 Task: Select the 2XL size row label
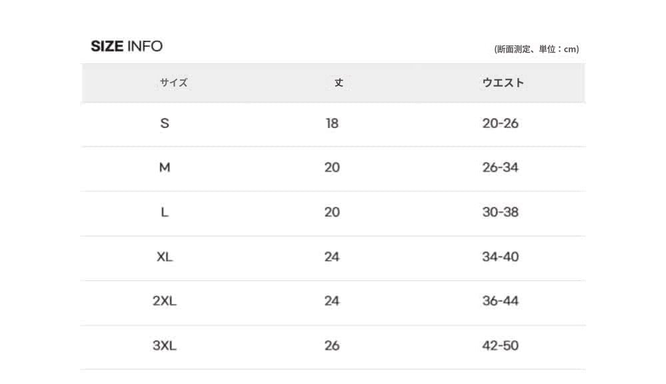tap(165, 301)
